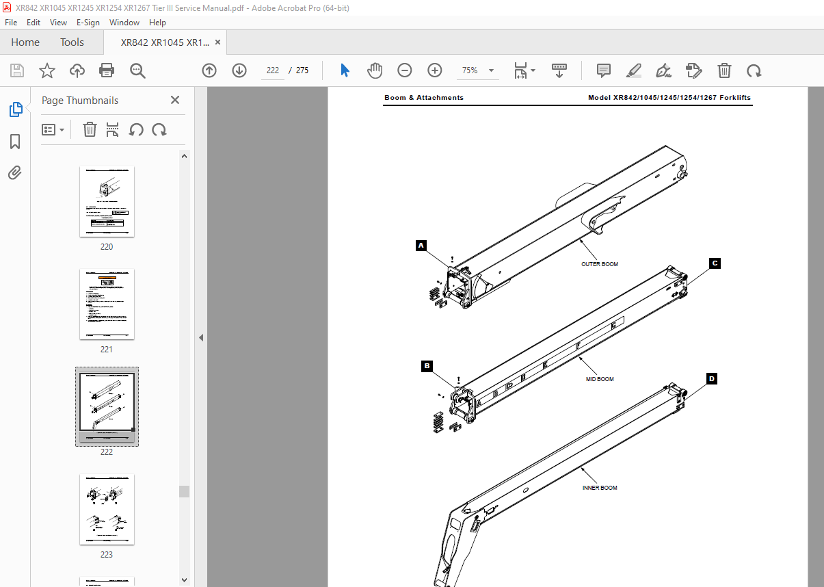Click the Save file icon
The image size is (824, 587).
pyautogui.click(x=17, y=70)
